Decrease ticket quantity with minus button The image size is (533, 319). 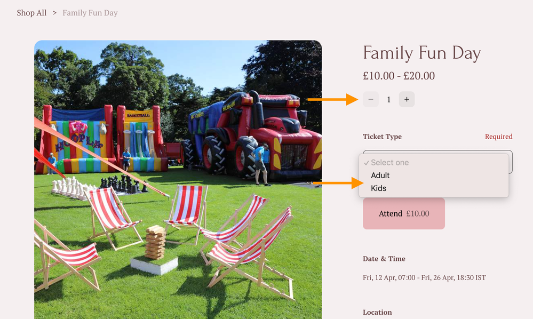[371, 100]
